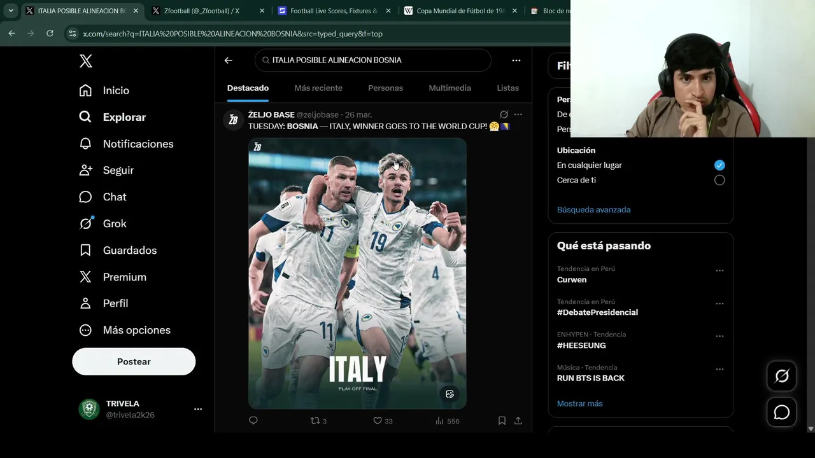Switch to Zfootball X tab

pyautogui.click(x=202, y=11)
